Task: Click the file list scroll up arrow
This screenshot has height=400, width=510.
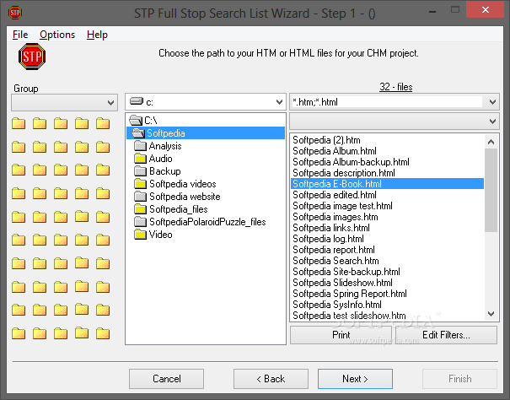Action: tap(491, 142)
